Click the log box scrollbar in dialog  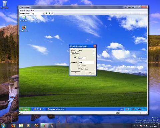94,52
